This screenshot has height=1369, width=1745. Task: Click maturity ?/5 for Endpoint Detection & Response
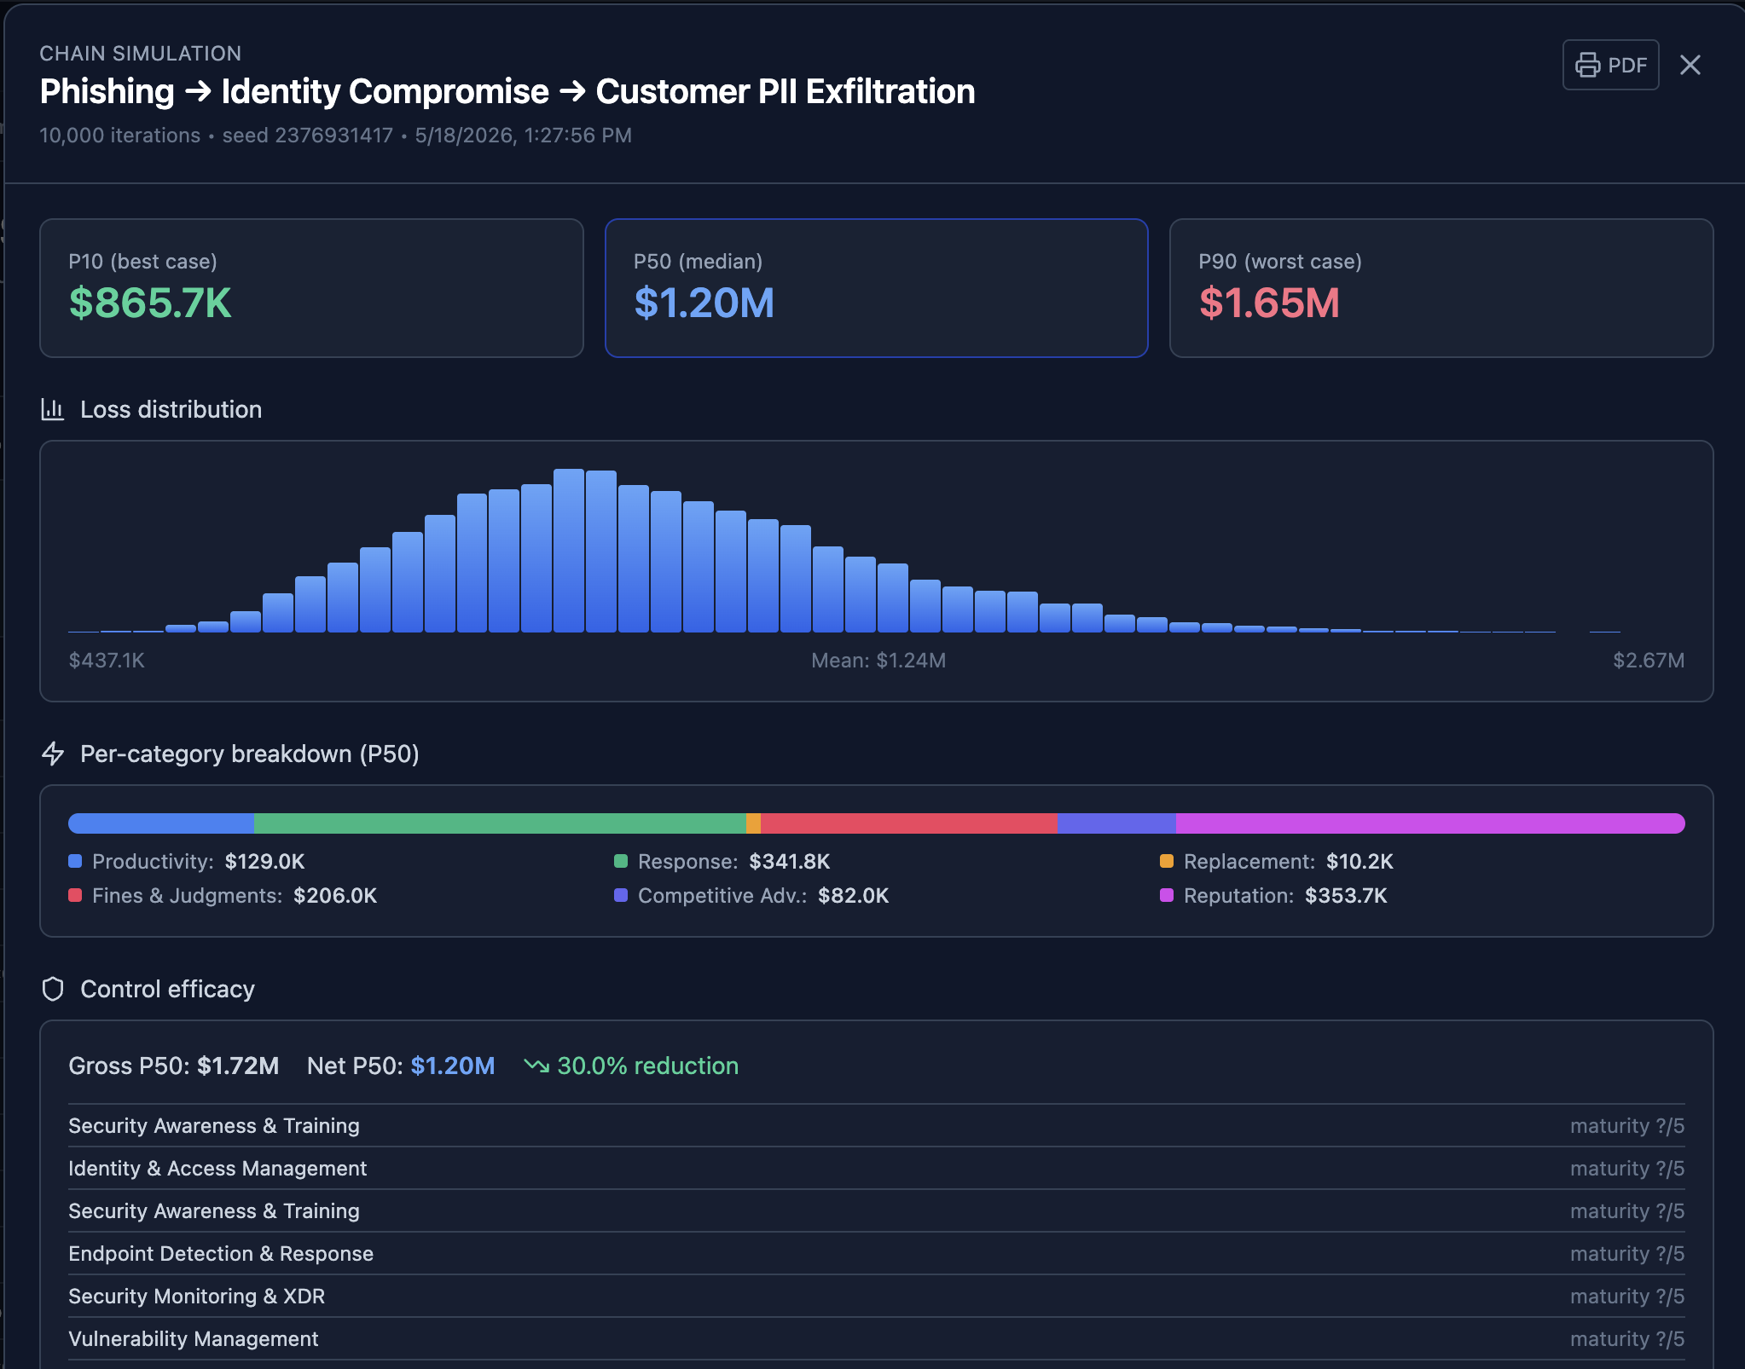[1627, 1254]
